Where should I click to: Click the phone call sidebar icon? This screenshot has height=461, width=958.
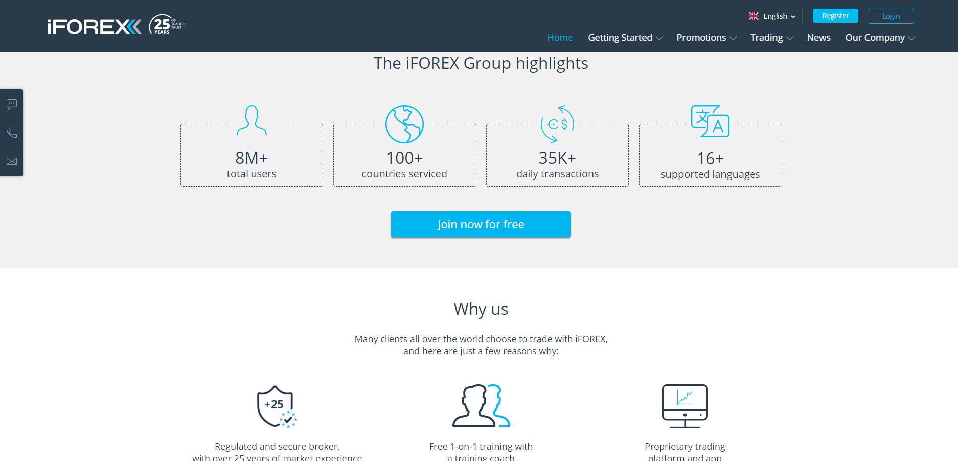click(12, 133)
